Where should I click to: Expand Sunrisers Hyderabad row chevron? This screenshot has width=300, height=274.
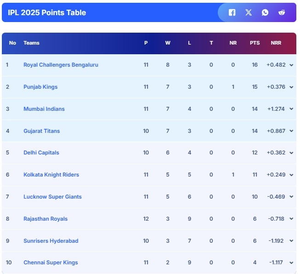point(291,241)
